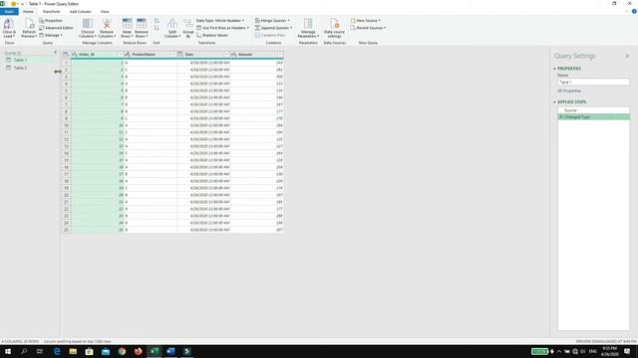Select the Changed Type applied step
Image resolution: width=638 pixels, height=358 pixels.
tap(594, 117)
